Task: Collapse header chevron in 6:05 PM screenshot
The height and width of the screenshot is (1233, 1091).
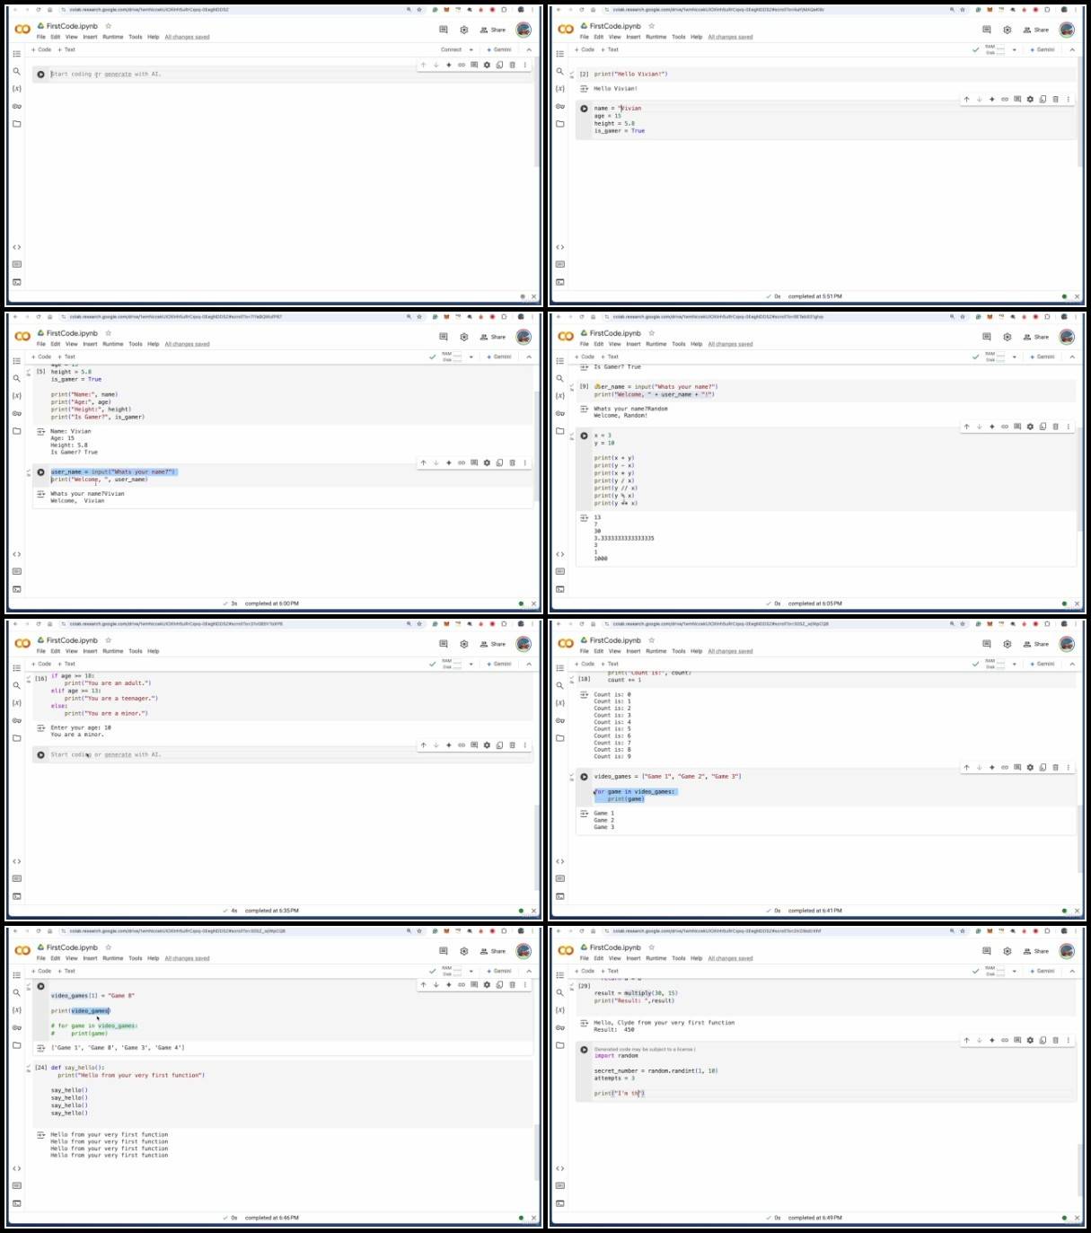Action: pyautogui.click(x=1072, y=357)
